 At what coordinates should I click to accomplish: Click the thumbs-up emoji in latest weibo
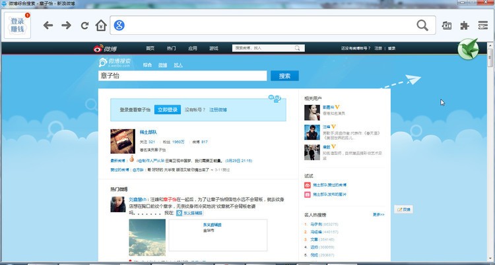[131, 158]
